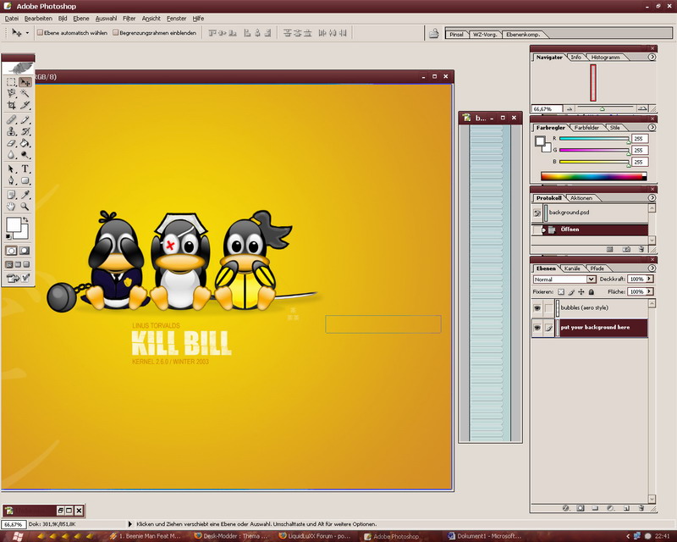Switch to the Kanäle tab

click(x=572, y=268)
